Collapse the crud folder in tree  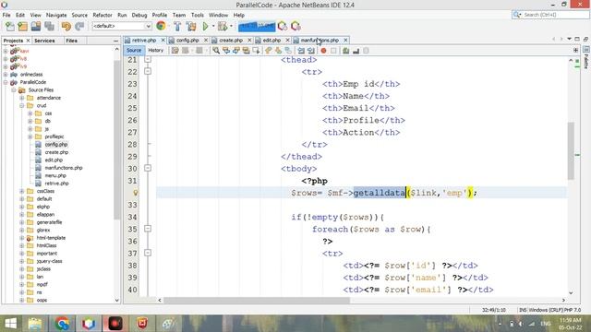[22, 105]
